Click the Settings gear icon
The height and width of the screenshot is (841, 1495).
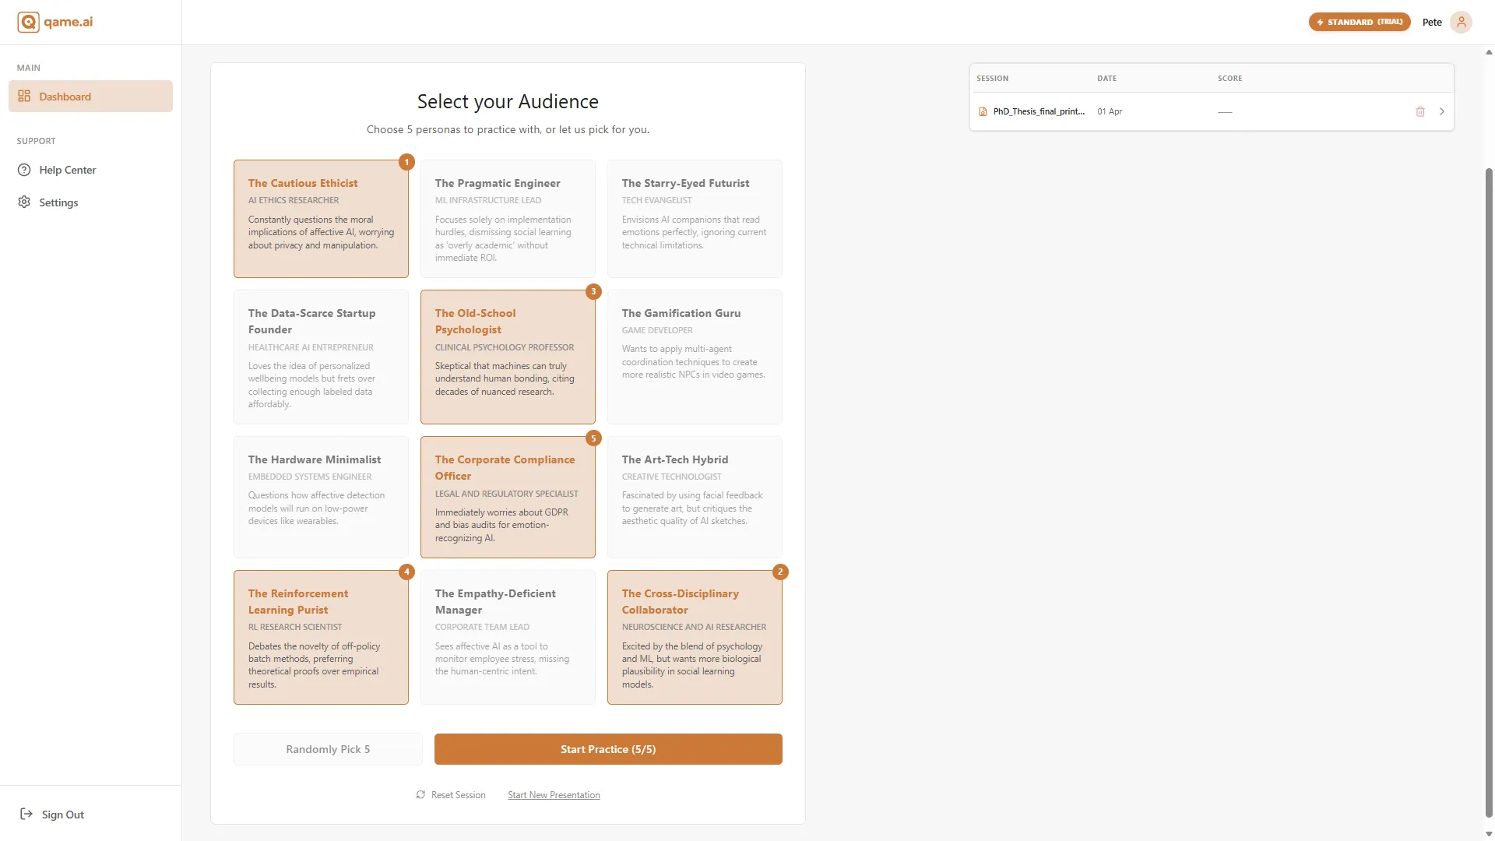tap(24, 202)
